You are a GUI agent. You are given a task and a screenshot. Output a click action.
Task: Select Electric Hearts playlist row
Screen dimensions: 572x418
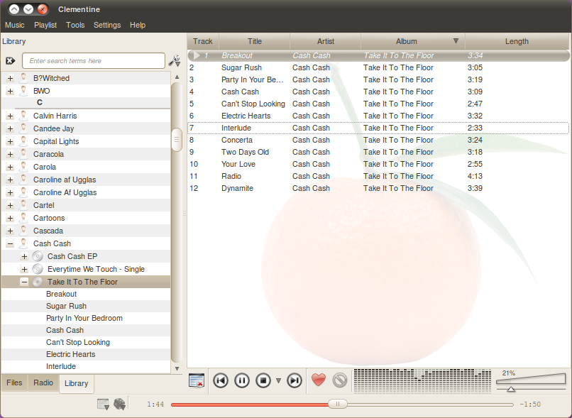(378, 116)
